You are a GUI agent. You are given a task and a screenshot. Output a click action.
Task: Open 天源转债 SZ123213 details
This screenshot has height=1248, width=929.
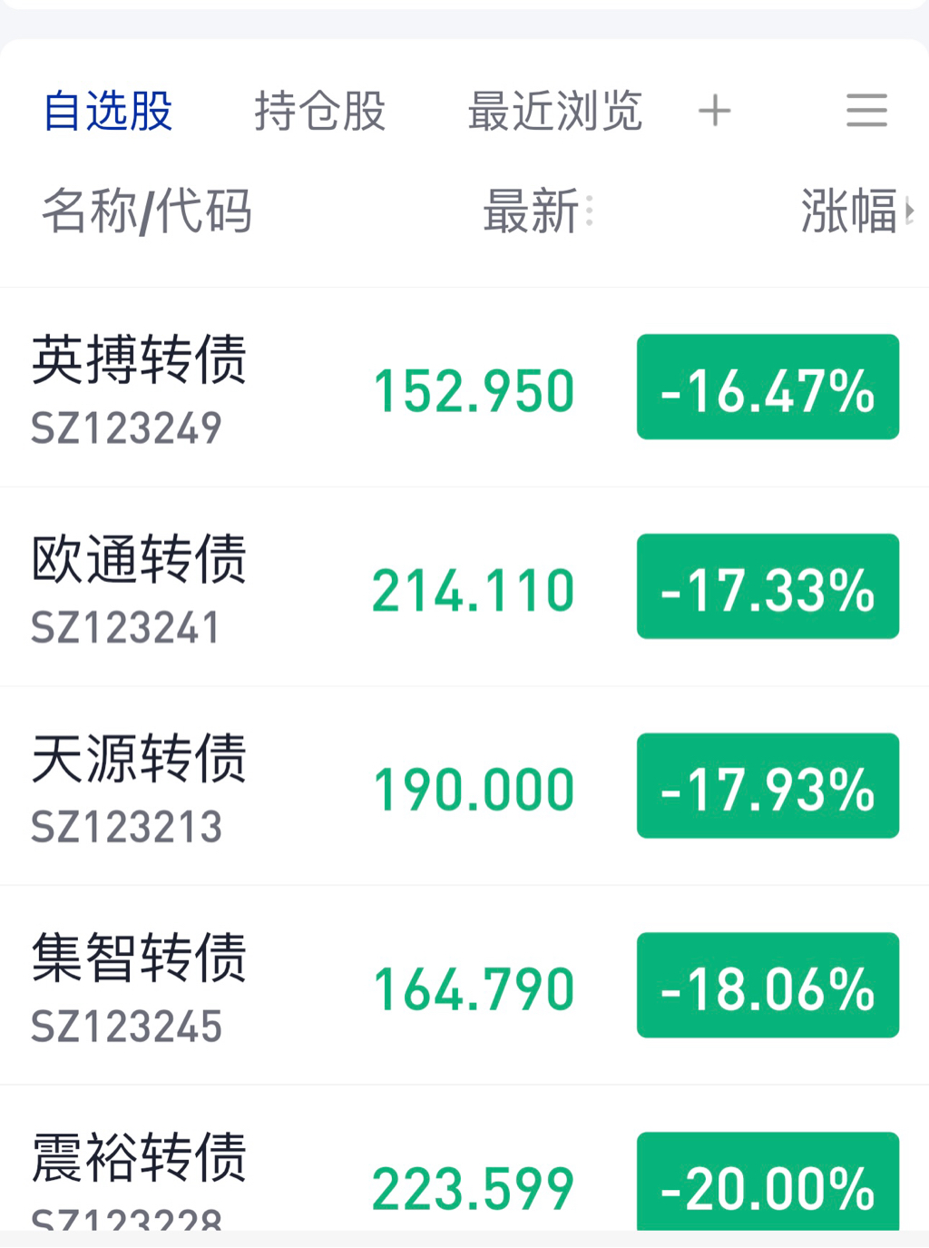(139, 787)
